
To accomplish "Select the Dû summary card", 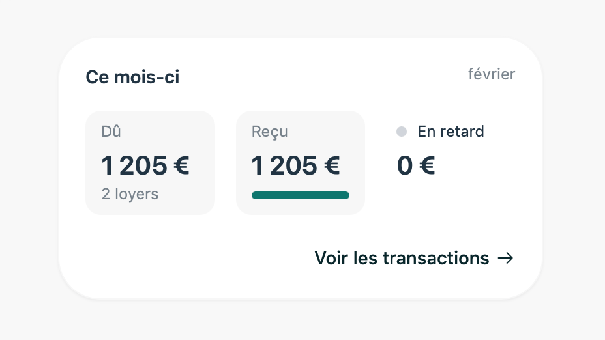I will click(x=150, y=163).
